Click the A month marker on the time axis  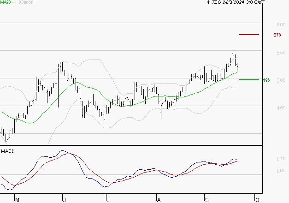click(159, 200)
